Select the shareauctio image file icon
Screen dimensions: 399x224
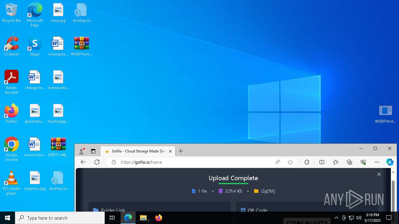58,80
